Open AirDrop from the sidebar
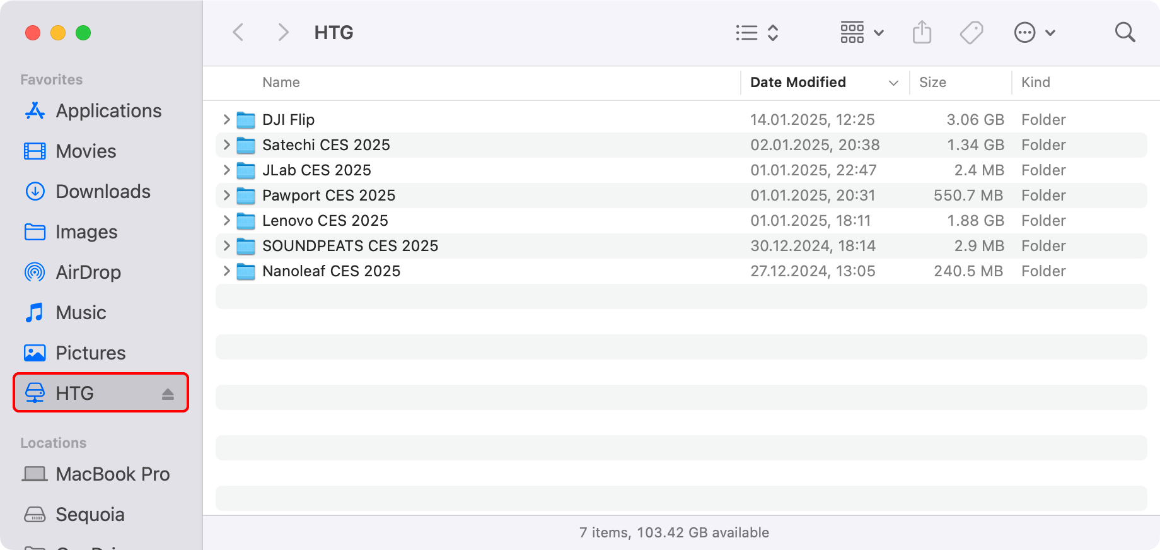This screenshot has height=550, width=1160. click(88, 272)
